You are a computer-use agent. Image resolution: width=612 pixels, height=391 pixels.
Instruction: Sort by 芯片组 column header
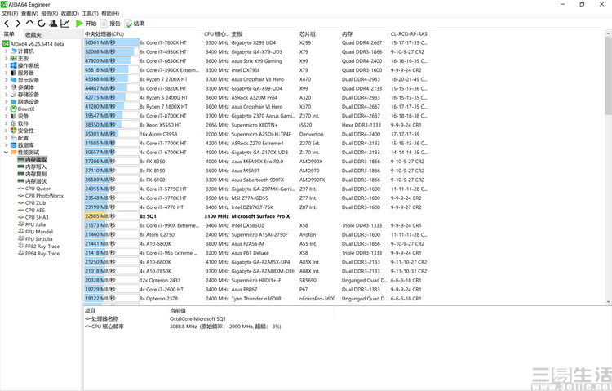pyautogui.click(x=318, y=34)
